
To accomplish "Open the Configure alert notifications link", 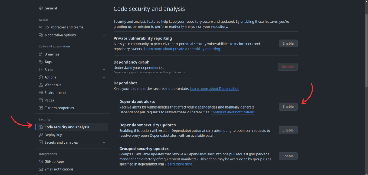I will coord(232,112).
